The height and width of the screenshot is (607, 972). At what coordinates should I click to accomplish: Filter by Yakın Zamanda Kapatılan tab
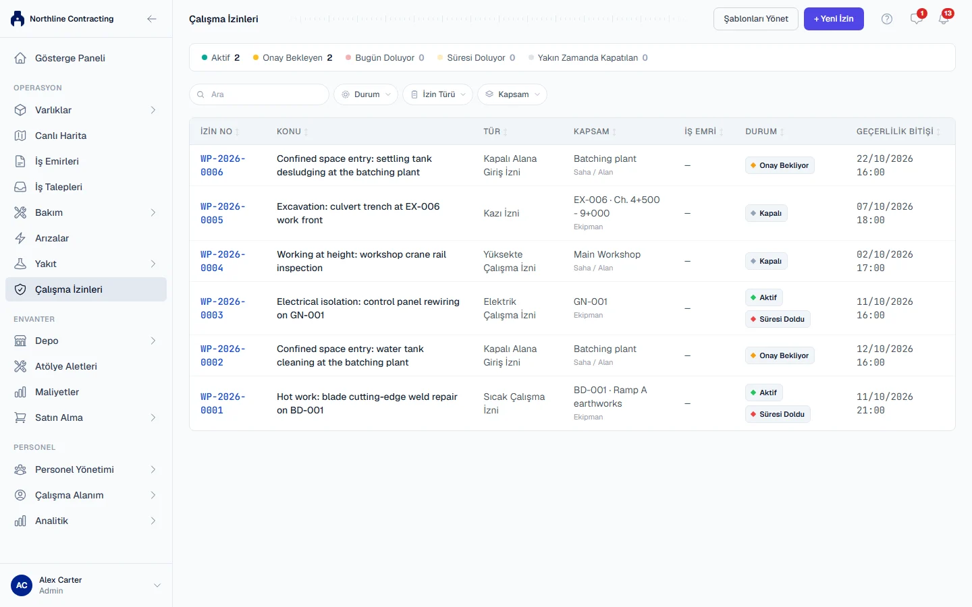[x=588, y=57]
